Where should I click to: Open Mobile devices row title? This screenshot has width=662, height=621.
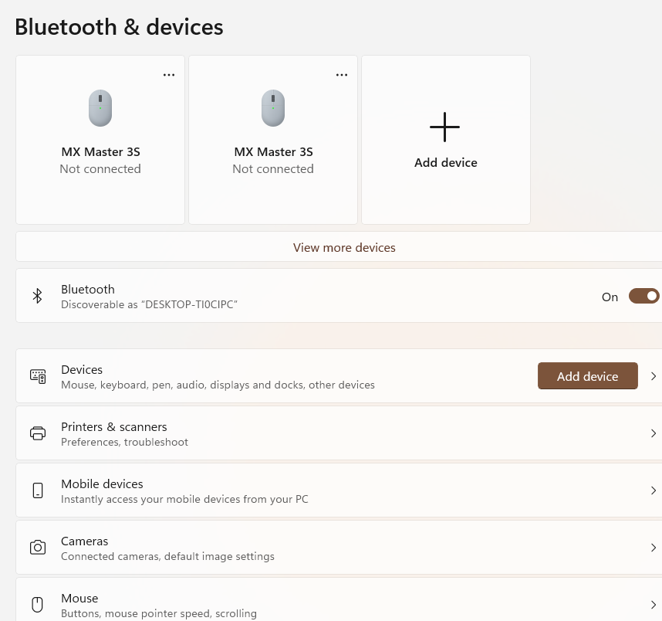(x=102, y=484)
